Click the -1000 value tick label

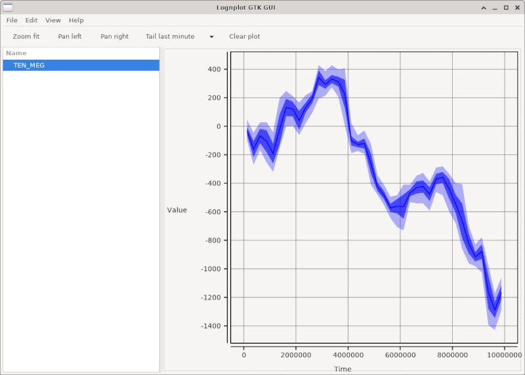(x=211, y=269)
